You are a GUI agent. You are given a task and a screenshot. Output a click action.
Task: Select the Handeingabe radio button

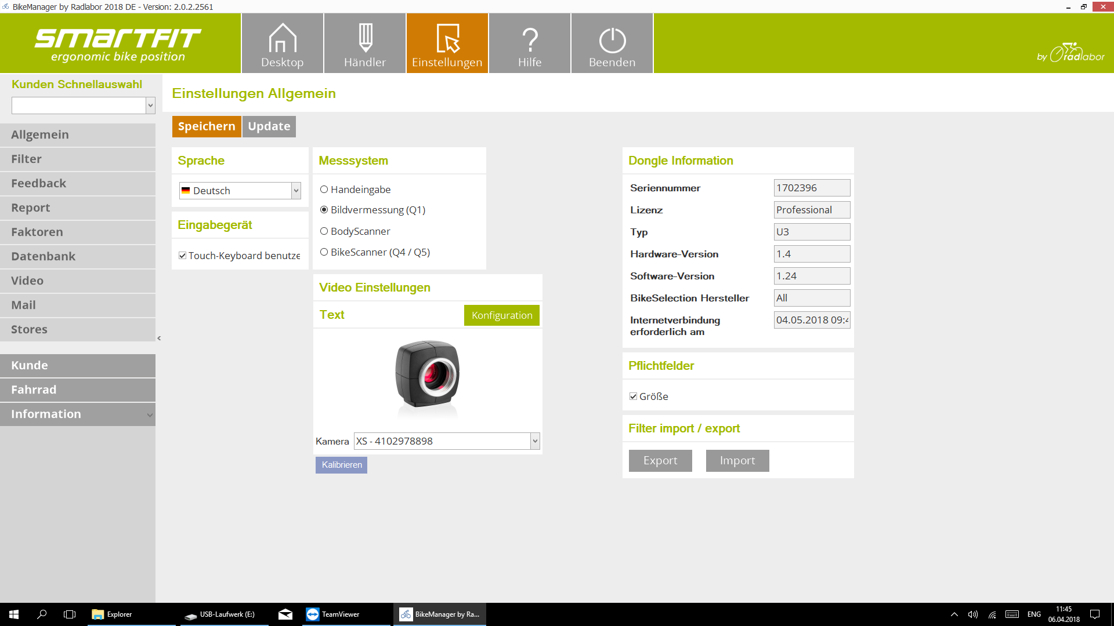pyautogui.click(x=324, y=190)
